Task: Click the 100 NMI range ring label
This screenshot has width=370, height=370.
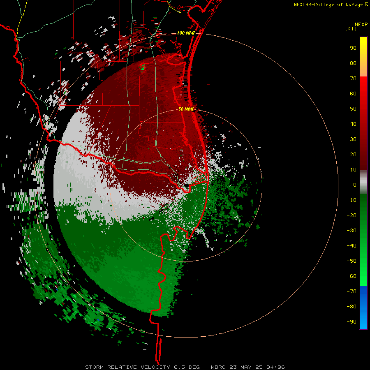Action: (186, 33)
